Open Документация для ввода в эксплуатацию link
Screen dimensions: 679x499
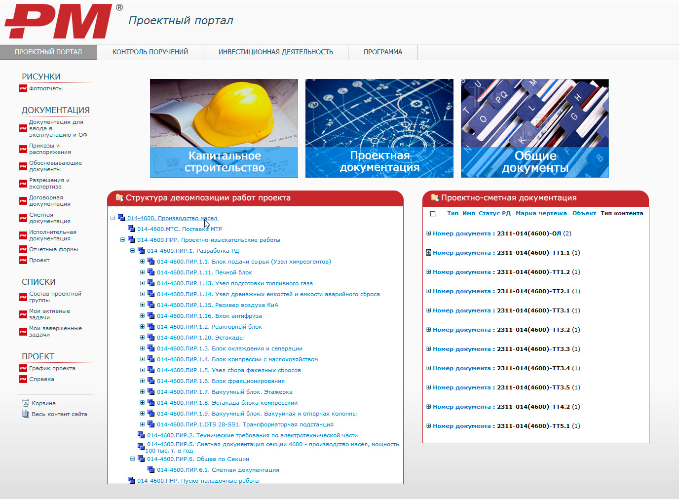tap(58, 128)
